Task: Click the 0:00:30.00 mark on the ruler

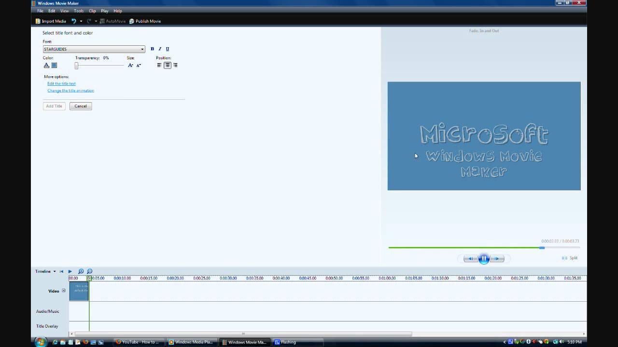Action: (228, 278)
